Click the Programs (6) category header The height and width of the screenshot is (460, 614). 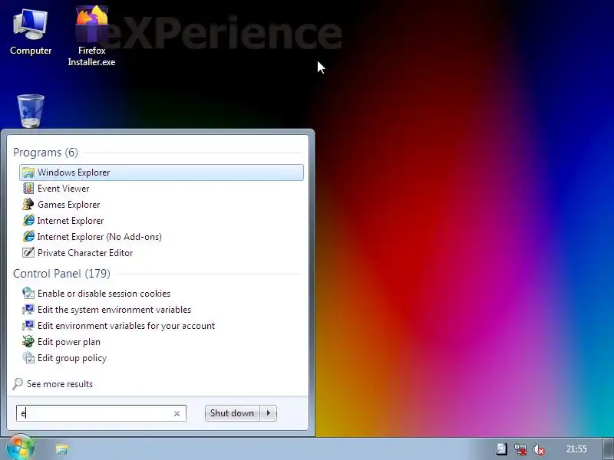[45, 153]
